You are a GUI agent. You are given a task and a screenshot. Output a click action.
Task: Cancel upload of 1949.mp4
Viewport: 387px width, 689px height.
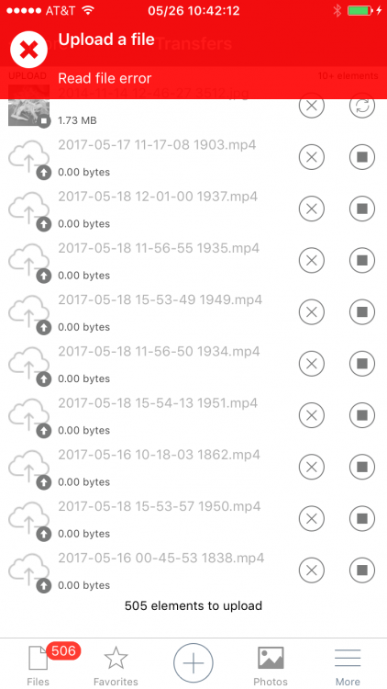point(312,312)
